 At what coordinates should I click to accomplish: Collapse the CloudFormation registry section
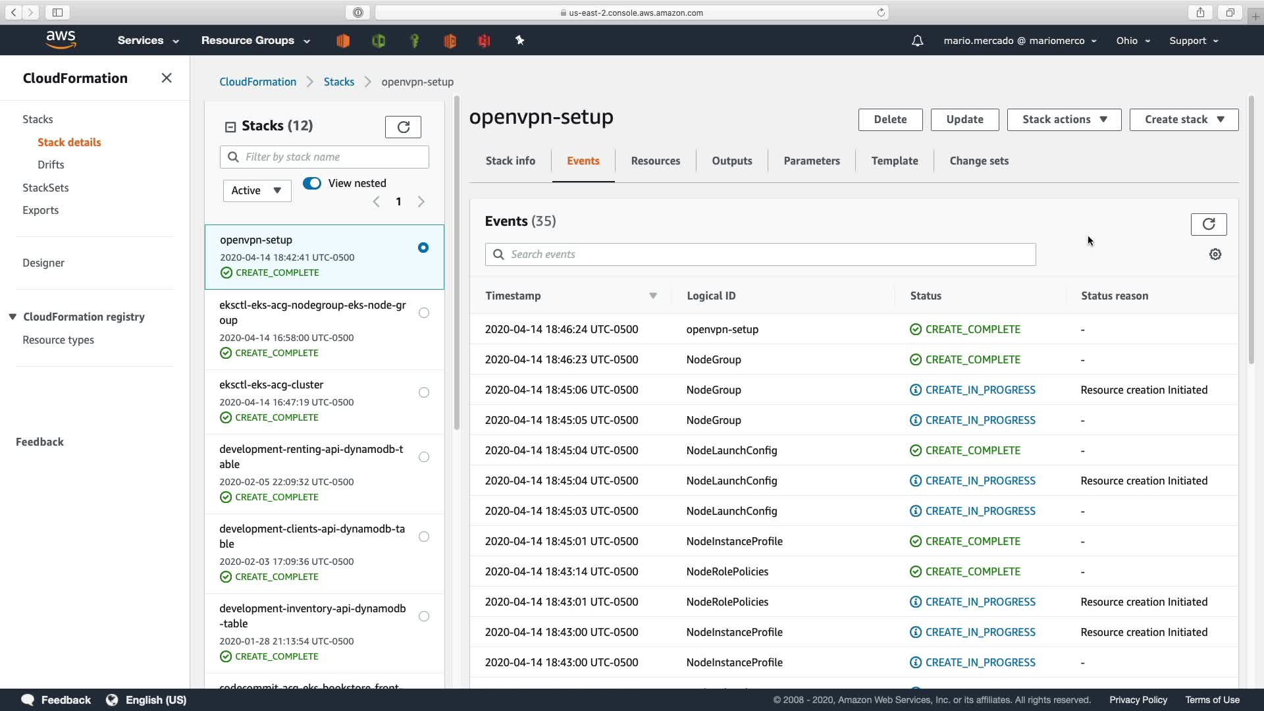[x=13, y=317]
